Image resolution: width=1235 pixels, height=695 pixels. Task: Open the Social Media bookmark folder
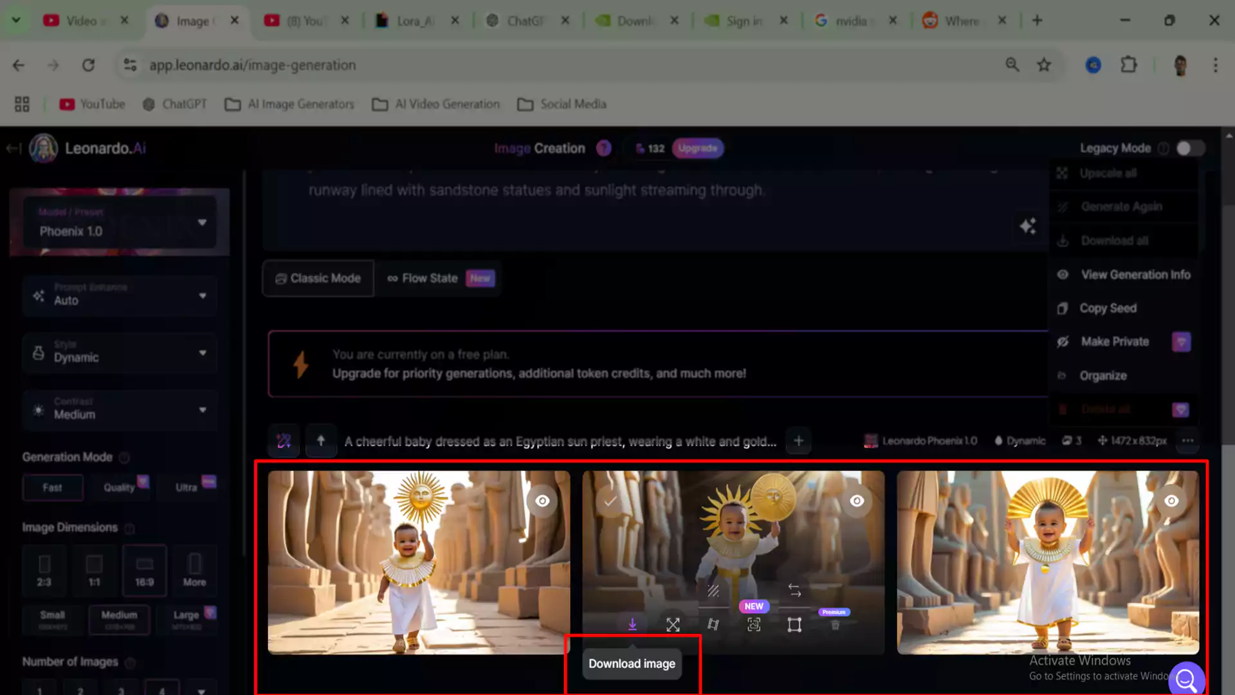[x=562, y=104]
